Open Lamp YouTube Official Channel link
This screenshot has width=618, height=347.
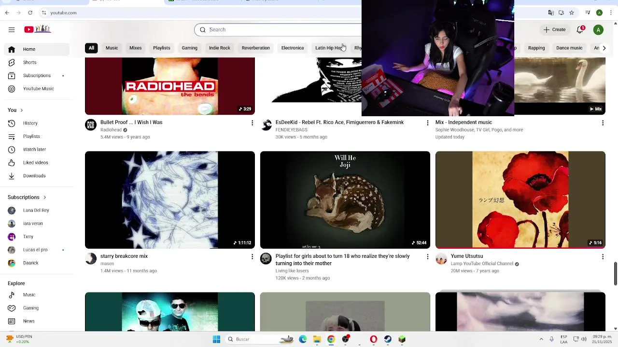coord(482,264)
